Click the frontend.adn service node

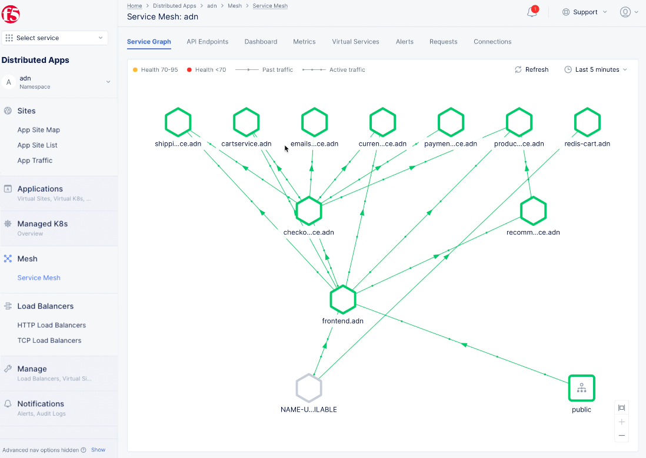pyautogui.click(x=343, y=299)
